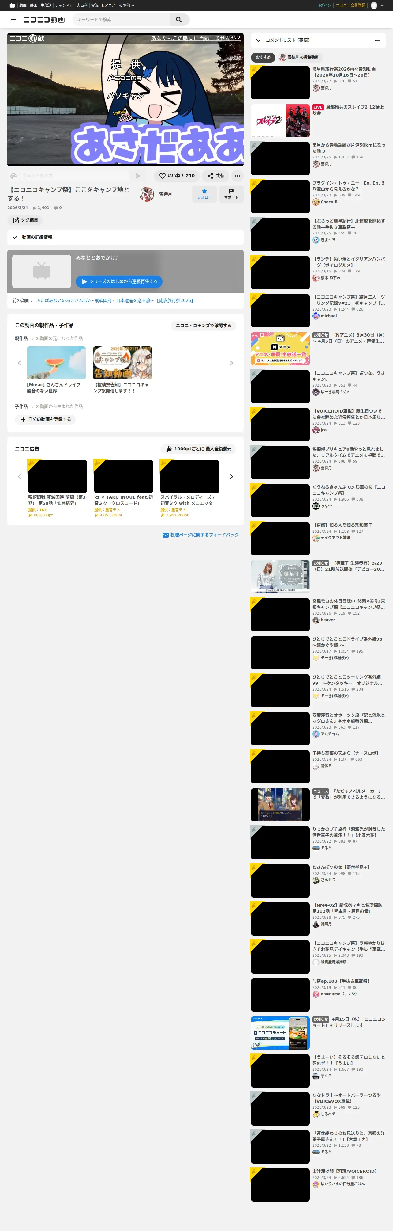Click uploader avatar next to video title
This screenshot has width=393, height=1231.
point(147,194)
